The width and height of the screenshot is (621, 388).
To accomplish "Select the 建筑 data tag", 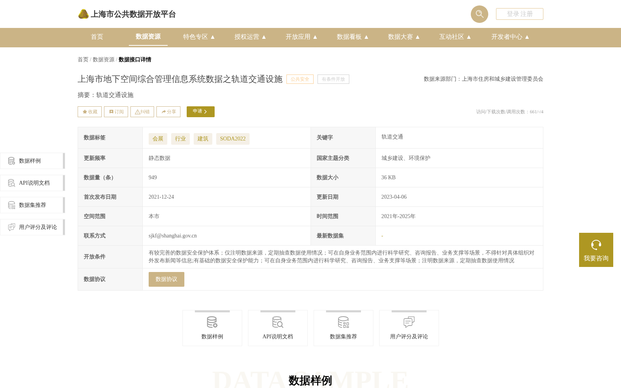I will point(203,139).
